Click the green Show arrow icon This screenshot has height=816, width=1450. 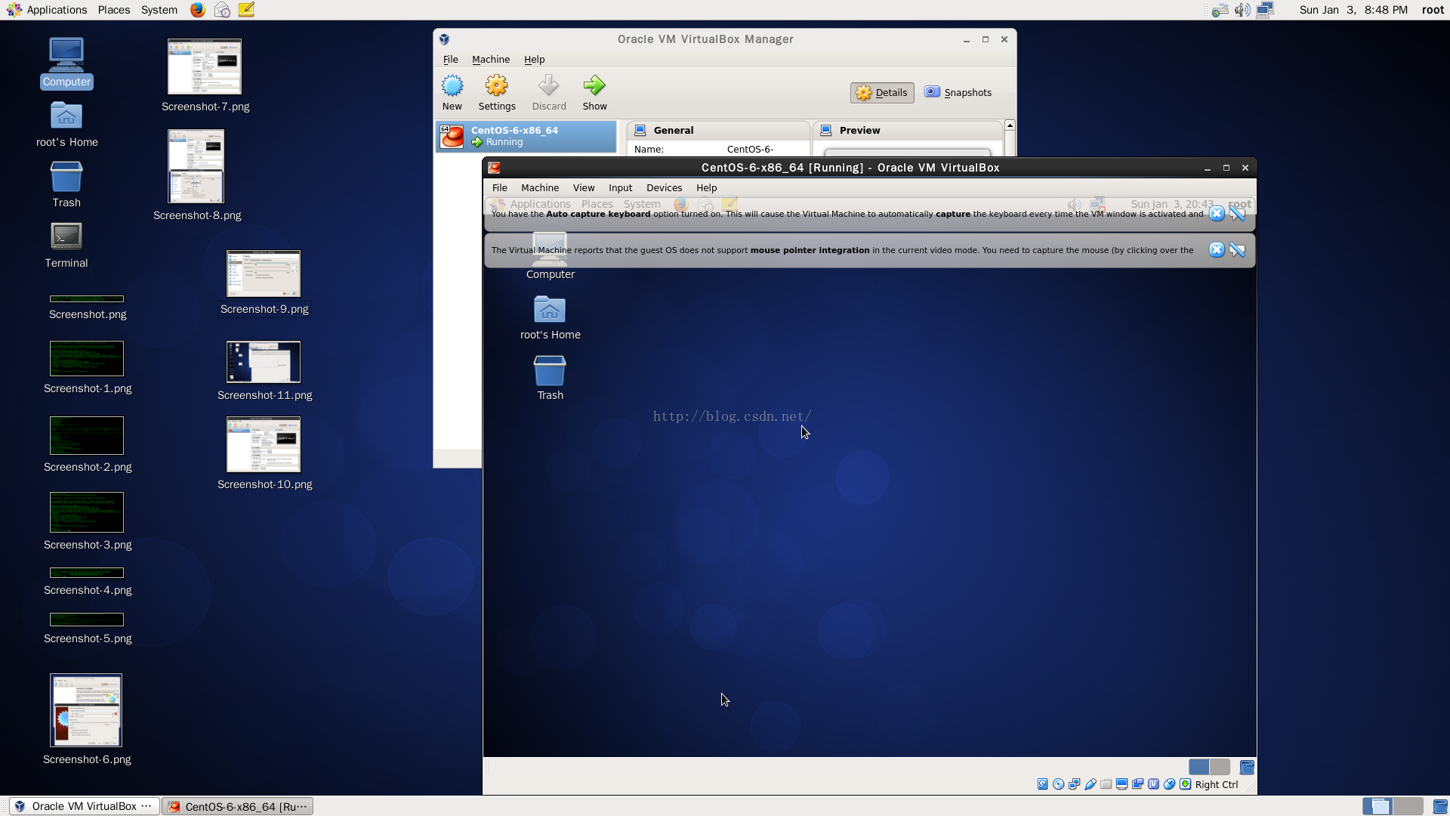tap(594, 85)
